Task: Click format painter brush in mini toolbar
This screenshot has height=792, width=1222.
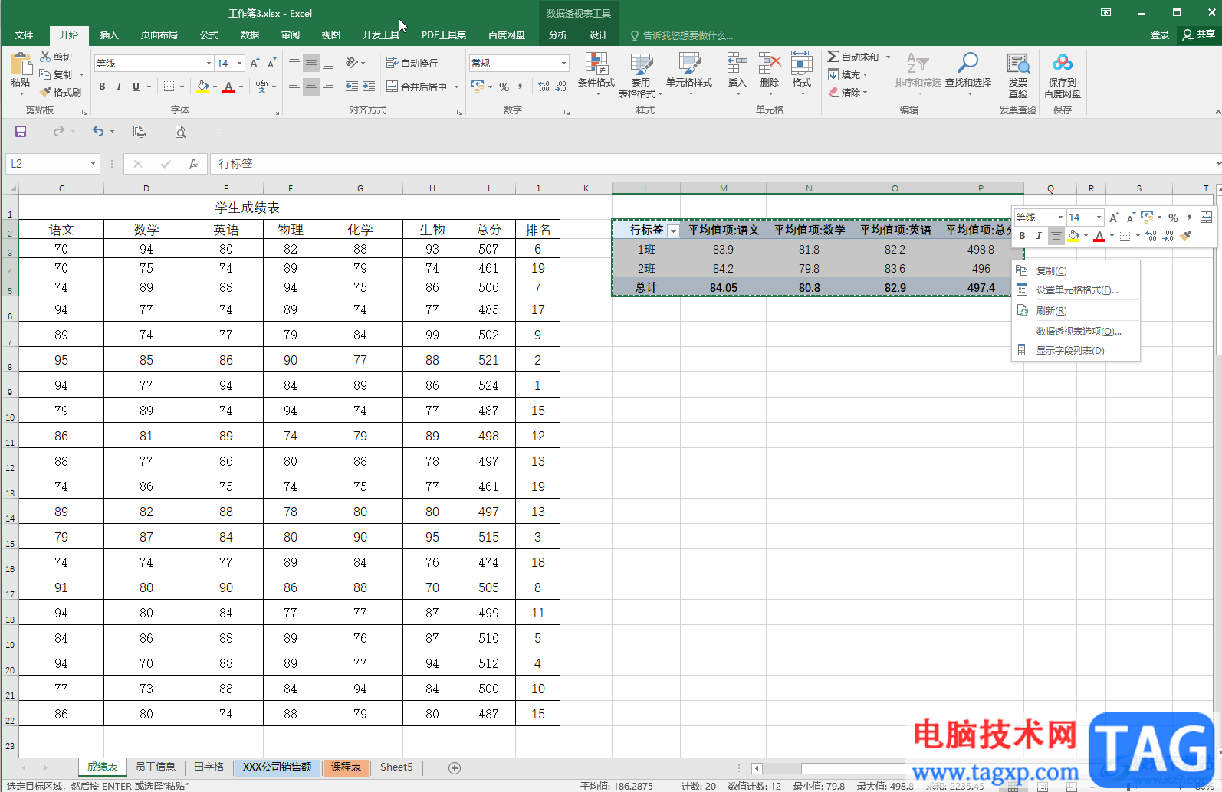Action: (x=1187, y=236)
